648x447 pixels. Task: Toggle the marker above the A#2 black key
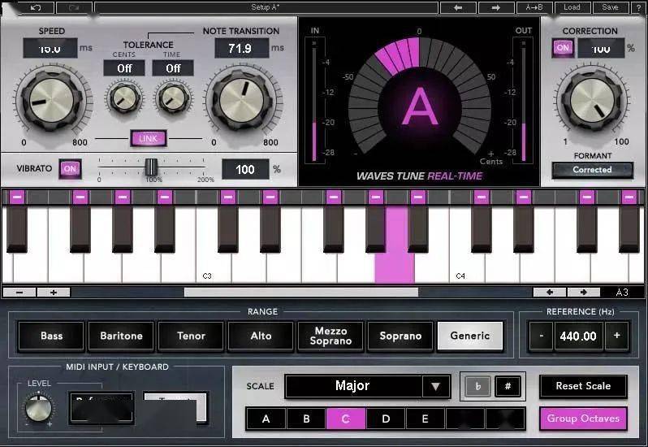165,197
